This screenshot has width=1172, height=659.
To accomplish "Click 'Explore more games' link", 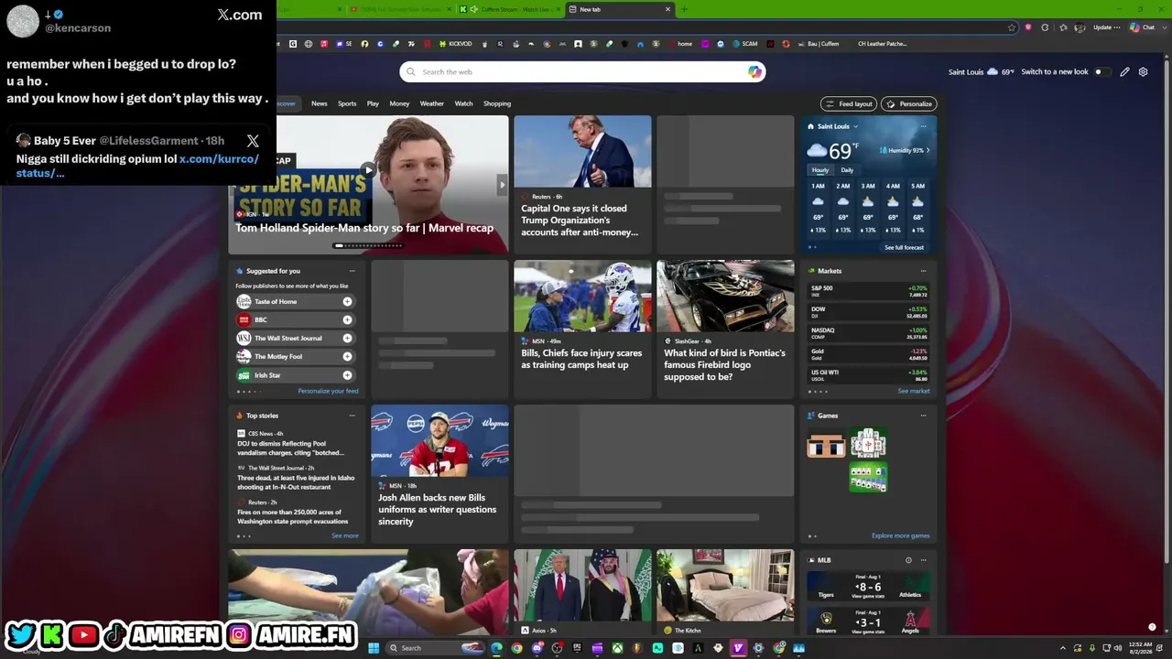I will click(x=900, y=535).
